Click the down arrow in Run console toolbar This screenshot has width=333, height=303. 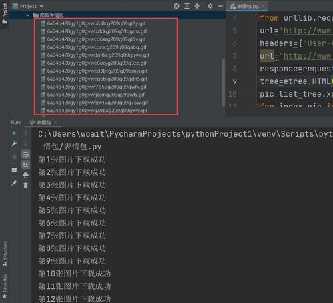click(x=25, y=144)
